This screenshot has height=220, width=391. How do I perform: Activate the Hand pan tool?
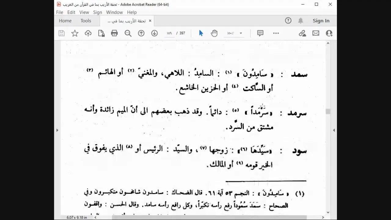[214, 33]
